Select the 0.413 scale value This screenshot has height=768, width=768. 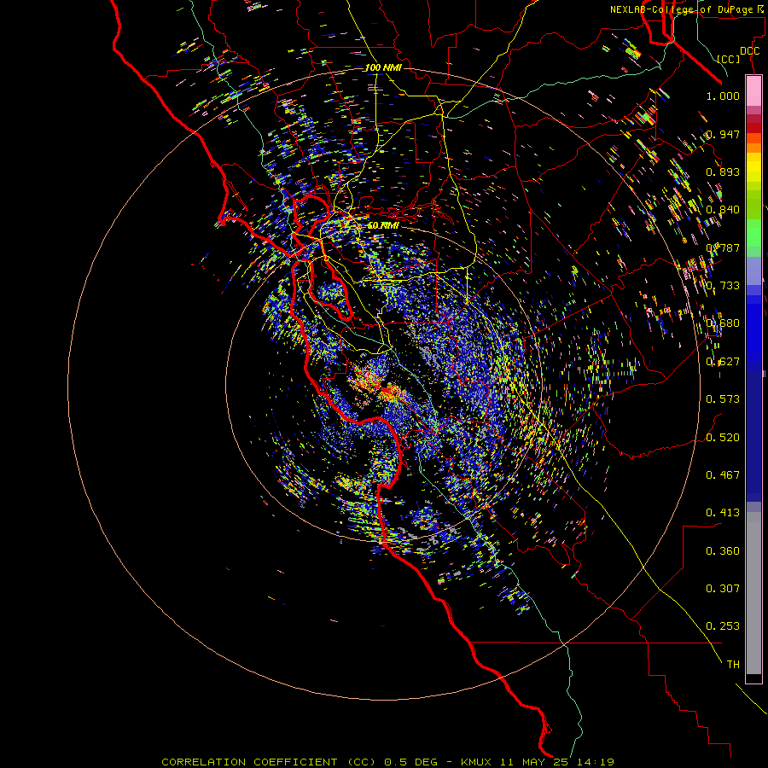tap(723, 513)
